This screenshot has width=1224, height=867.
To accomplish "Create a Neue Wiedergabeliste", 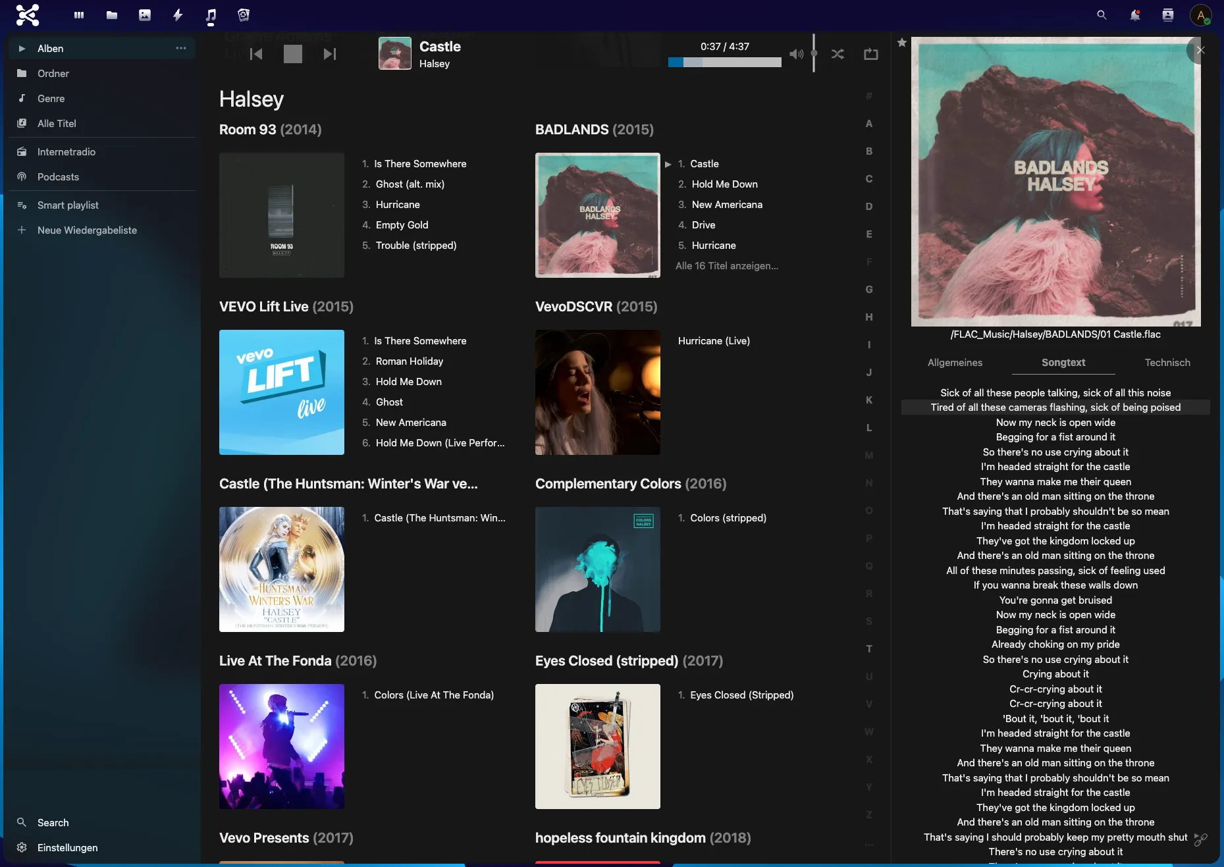I will (x=87, y=230).
